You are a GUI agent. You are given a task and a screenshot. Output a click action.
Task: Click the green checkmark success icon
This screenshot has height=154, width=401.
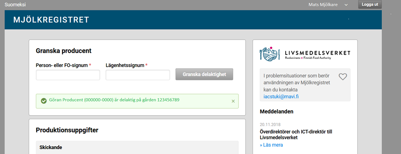(x=44, y=101)
